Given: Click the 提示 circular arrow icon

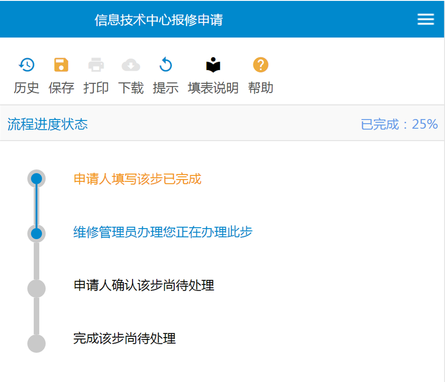Looking at the screenshot, I should (165, 65).
